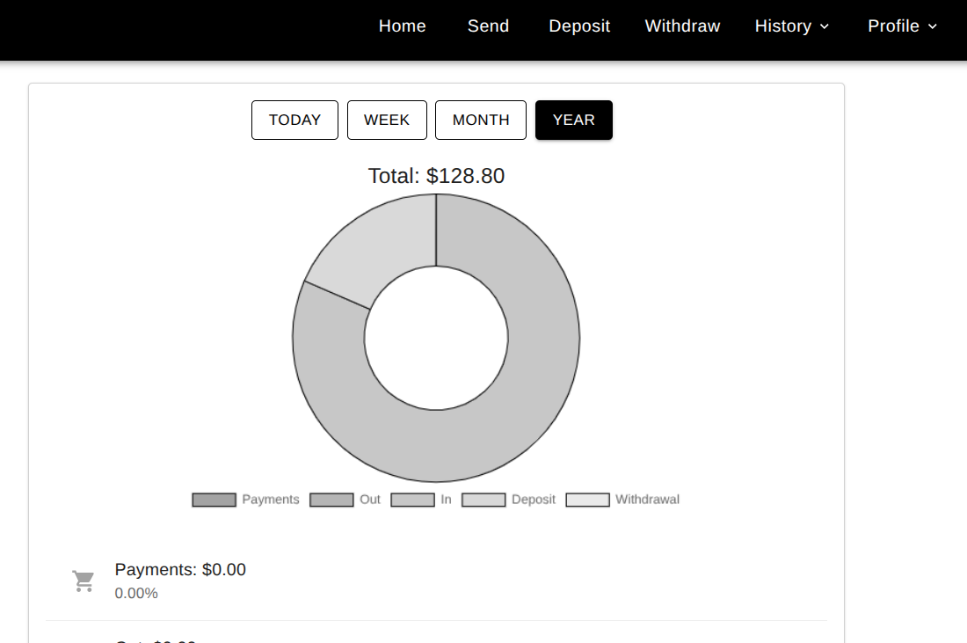Click the Payments legend color box
Screen dimensions: 967x643
click(214, 500)
